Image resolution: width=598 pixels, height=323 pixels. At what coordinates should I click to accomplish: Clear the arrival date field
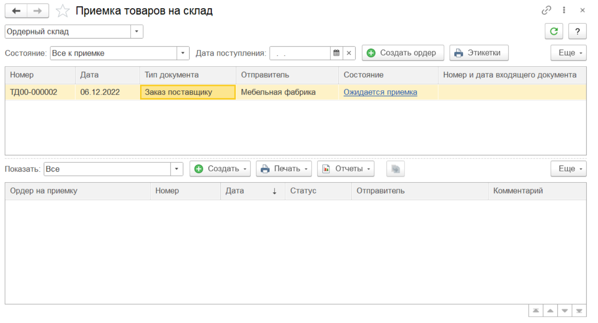click(x=349, y=53)
